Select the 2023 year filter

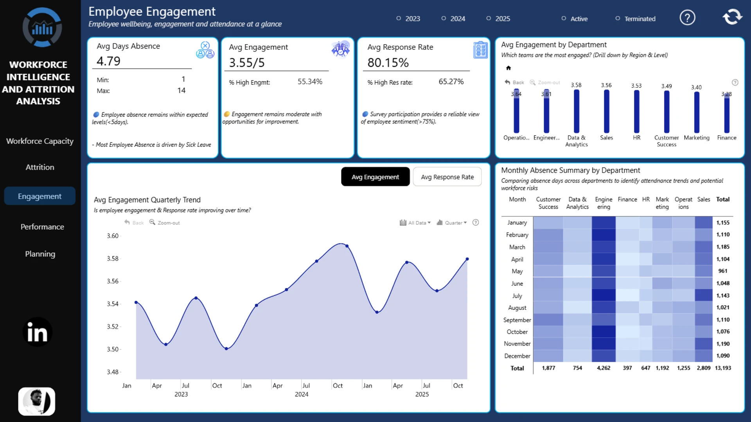click(408, 19)
